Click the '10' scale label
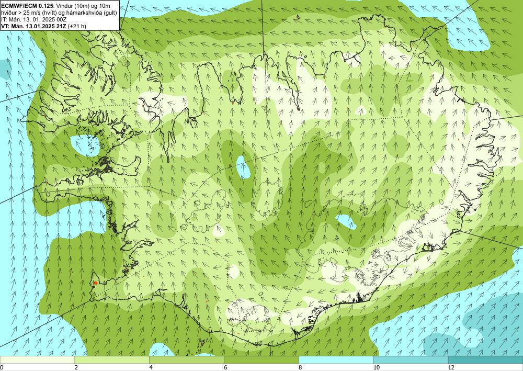The width and height of the screenshot is (523, 371). click(x=377, y=367)
